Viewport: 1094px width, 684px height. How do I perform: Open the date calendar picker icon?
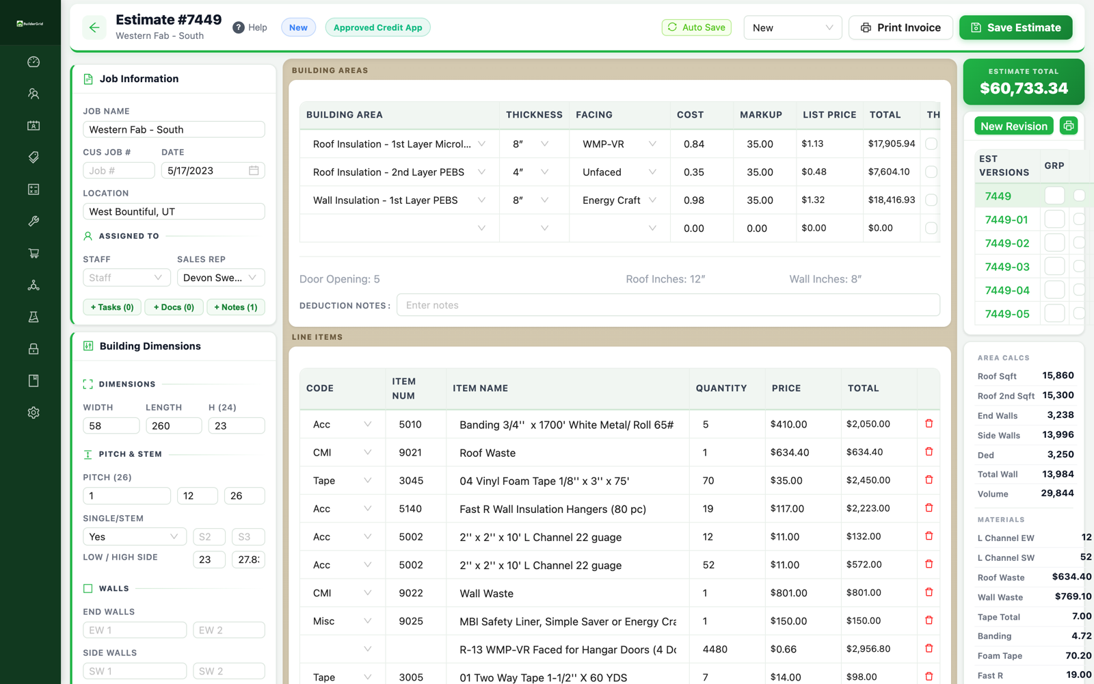(x=254, y=170)
